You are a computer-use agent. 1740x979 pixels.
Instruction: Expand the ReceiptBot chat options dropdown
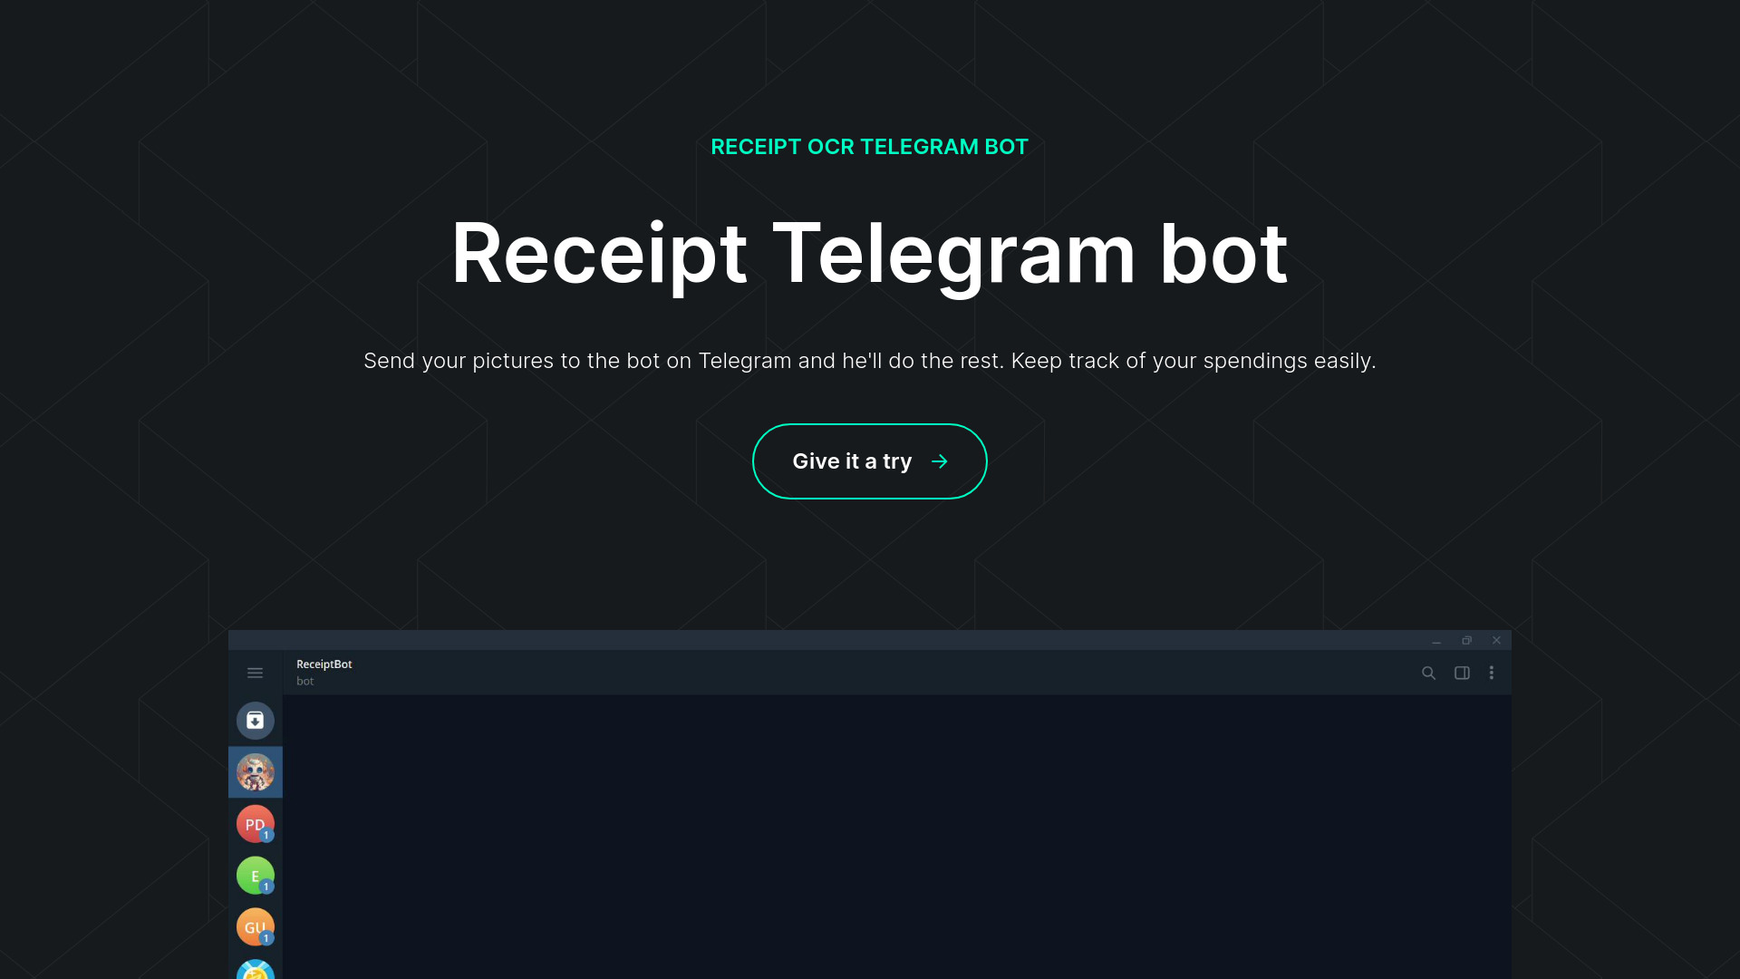1492,672
